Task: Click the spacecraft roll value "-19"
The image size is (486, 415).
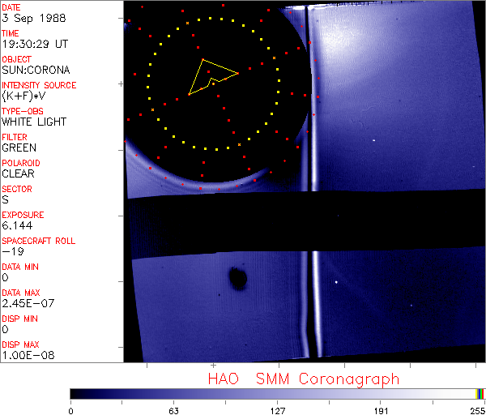Action: (x=12, y=252)
